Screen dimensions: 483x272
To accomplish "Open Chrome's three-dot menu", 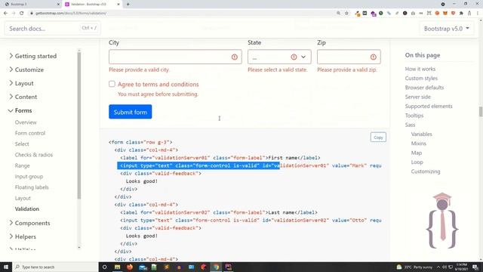I will pos(478,13).
